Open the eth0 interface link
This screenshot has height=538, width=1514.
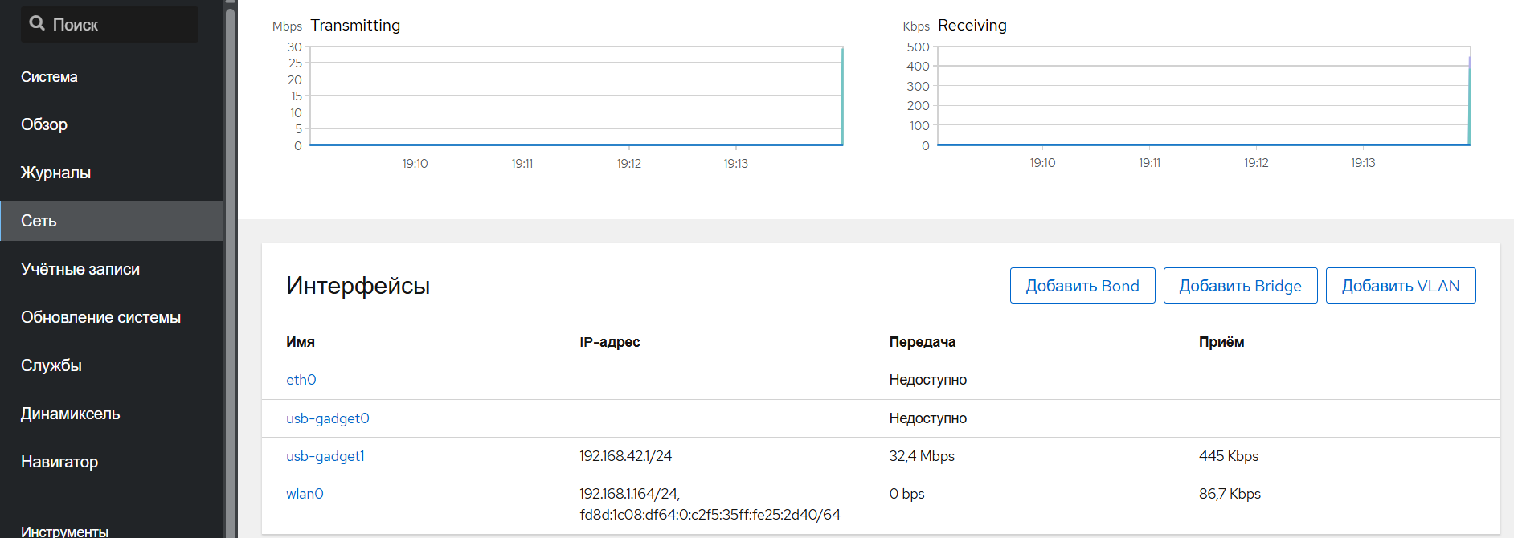point(301,380)
